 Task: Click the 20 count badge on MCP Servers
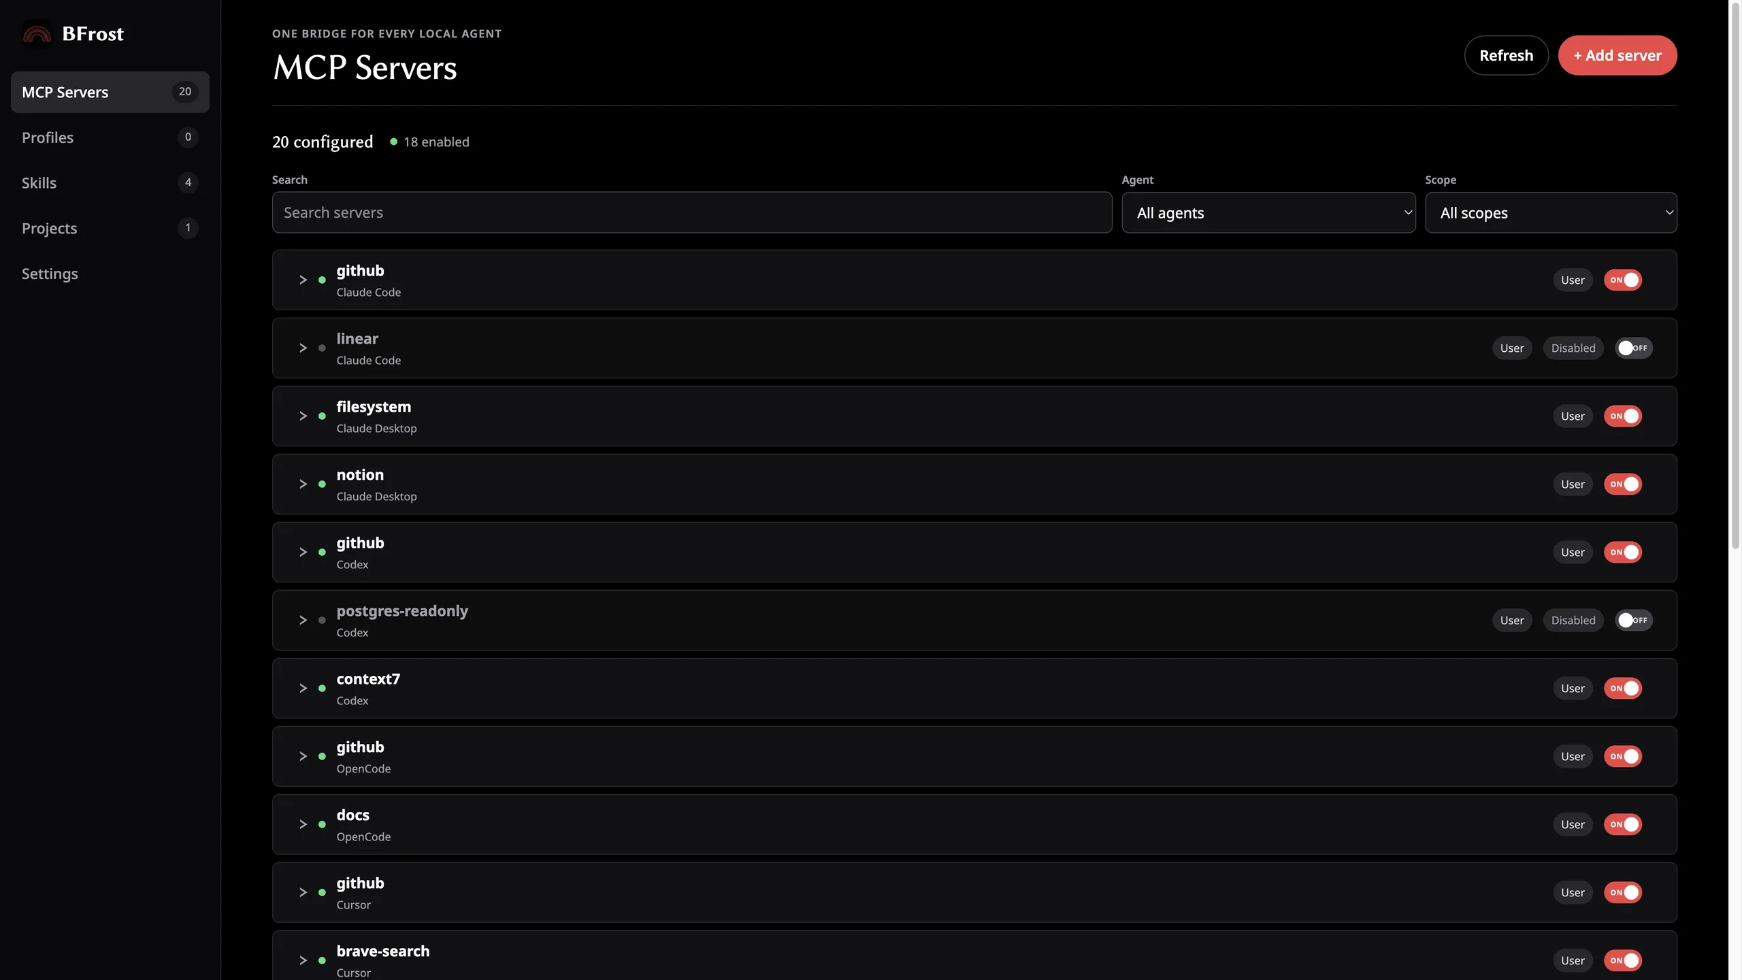[185, 92]
